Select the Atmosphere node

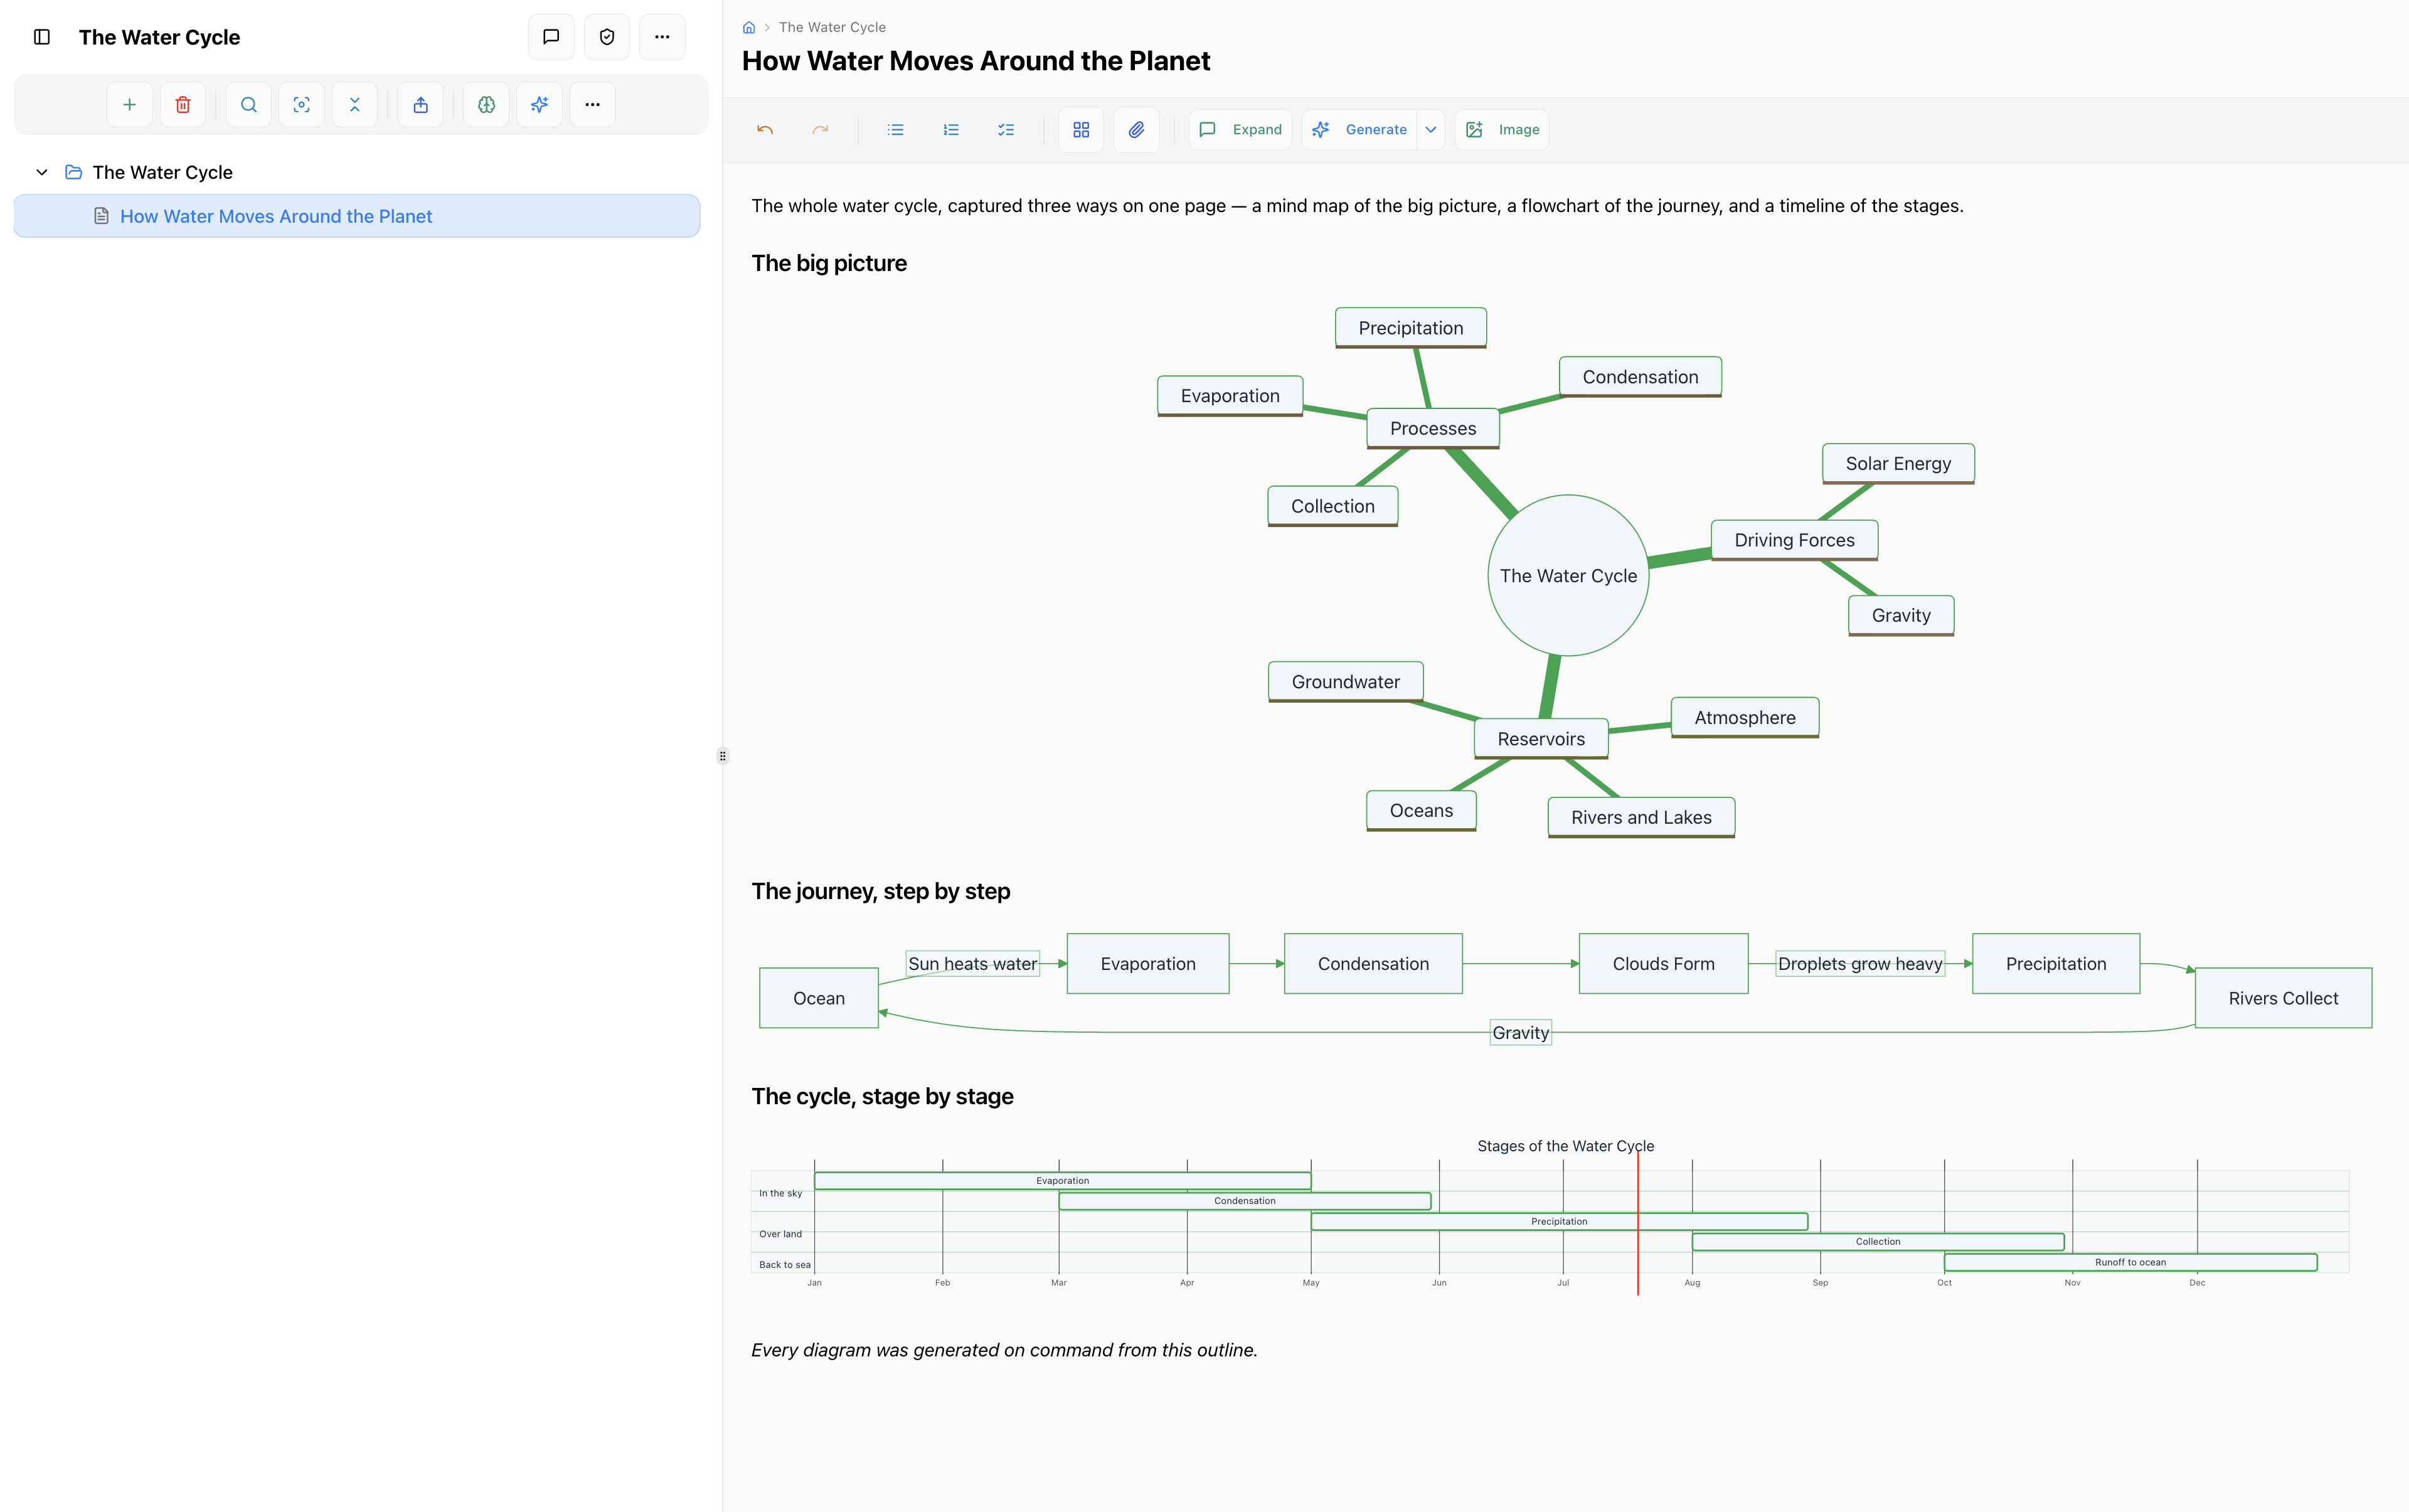[x=1745, y=718]
